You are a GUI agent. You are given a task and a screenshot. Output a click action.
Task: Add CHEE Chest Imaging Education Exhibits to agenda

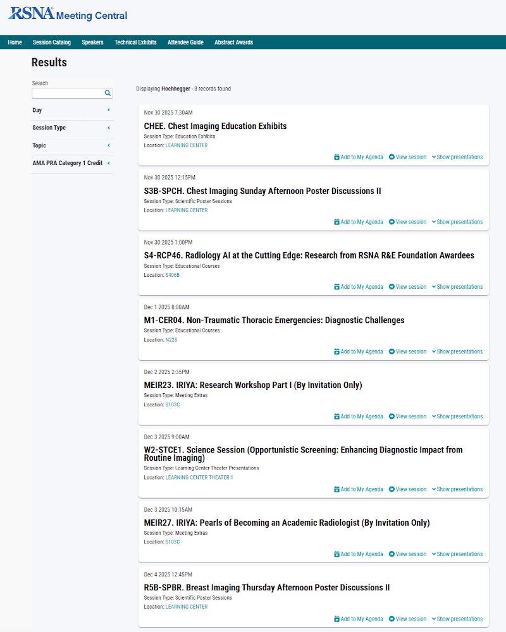click(359, 157)
